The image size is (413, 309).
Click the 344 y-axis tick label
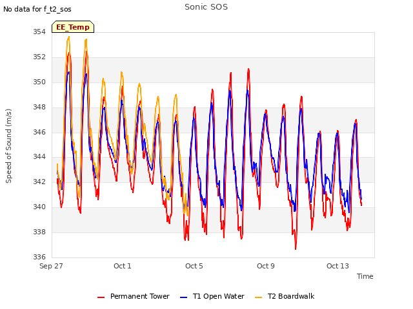pos(39,157)
